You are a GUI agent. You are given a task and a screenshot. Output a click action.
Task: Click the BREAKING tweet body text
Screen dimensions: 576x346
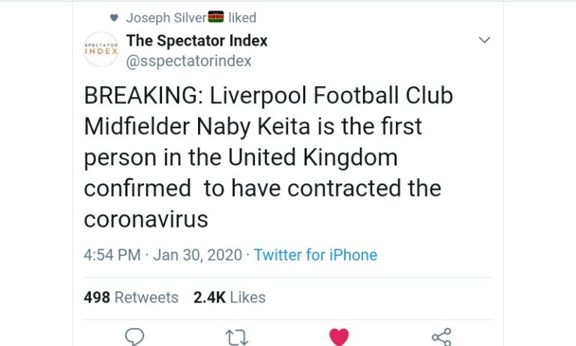click(268, 157)
